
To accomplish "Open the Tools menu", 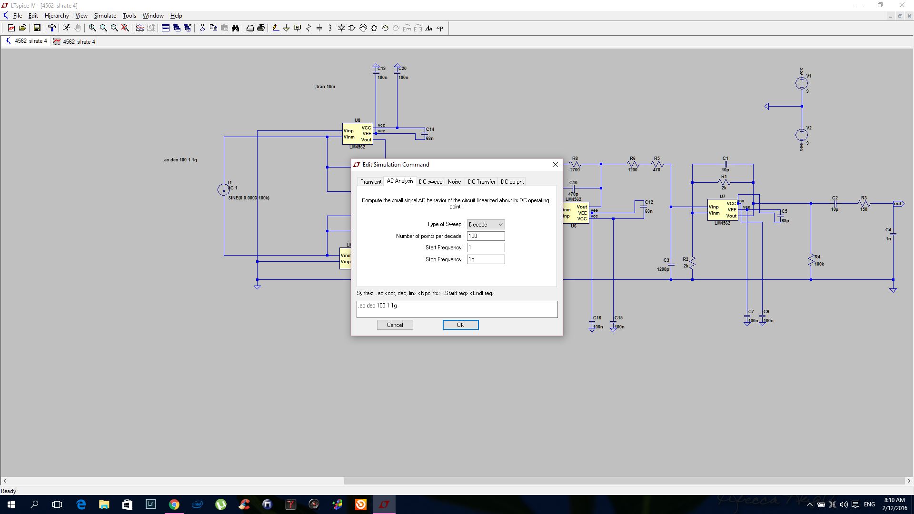I will pos(129,16).
